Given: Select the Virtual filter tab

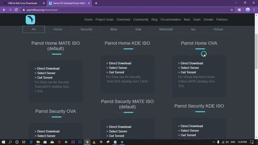Looking at the screenshot, I should pyautogui.click(x=218, y=29).
